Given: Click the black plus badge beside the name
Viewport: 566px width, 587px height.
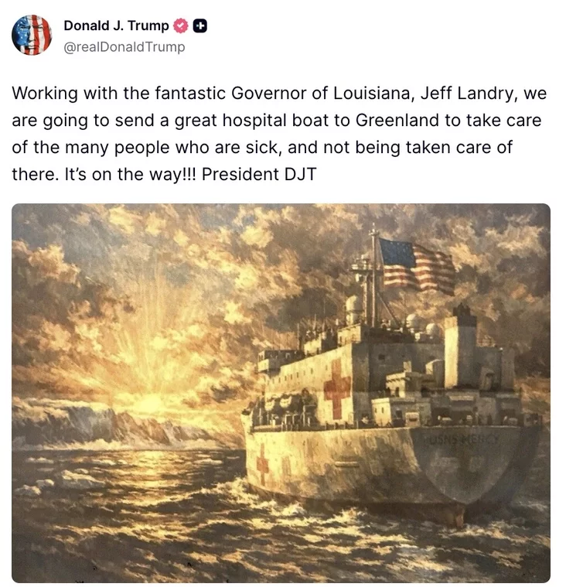Looking at the screenshot, I should (200, 26).
